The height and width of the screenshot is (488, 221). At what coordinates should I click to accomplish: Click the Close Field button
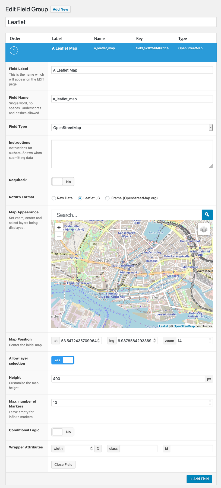(x=63, y=464)
